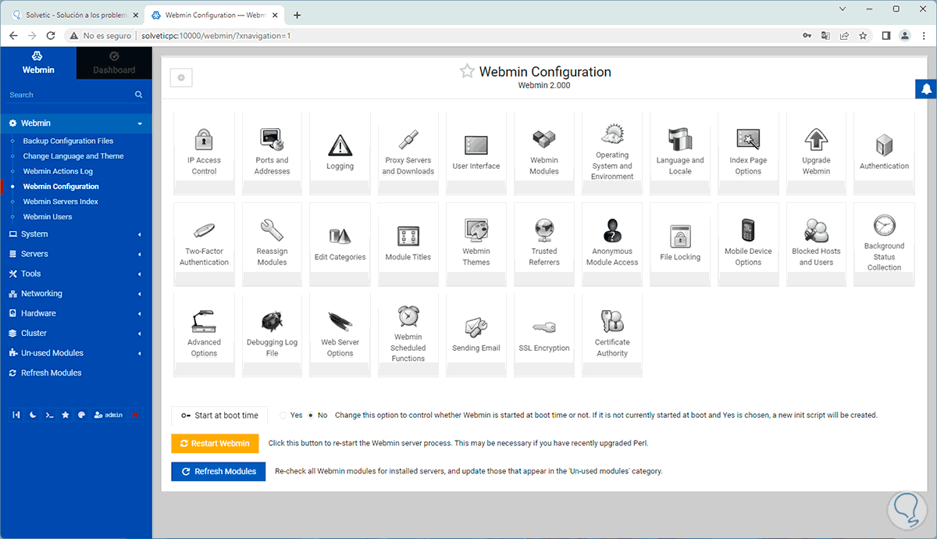The image size is (937, 539).
Task: Expand the Un-used Modules section
Action: tap(76, 353)
